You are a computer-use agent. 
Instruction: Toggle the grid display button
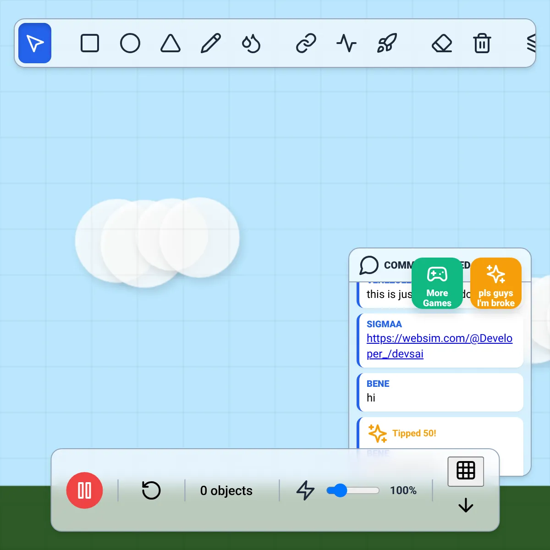(x=466, y=471)
